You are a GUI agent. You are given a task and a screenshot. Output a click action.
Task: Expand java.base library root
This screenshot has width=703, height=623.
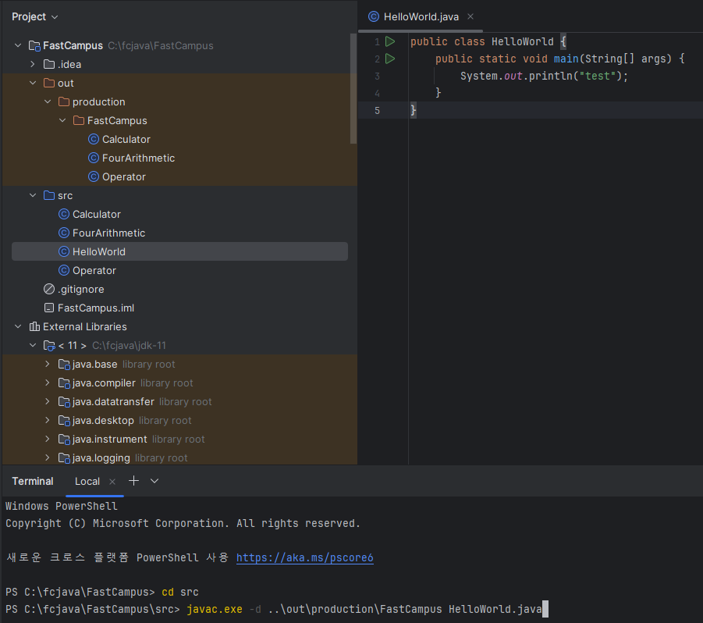[48, 364]
